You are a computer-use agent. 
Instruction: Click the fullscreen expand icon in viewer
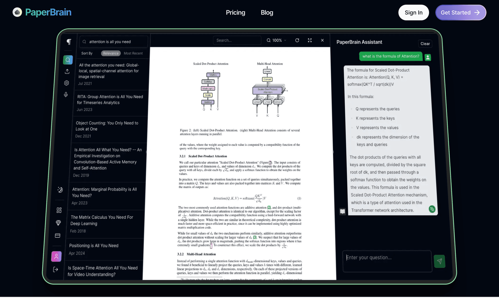[x=310, y=40]
